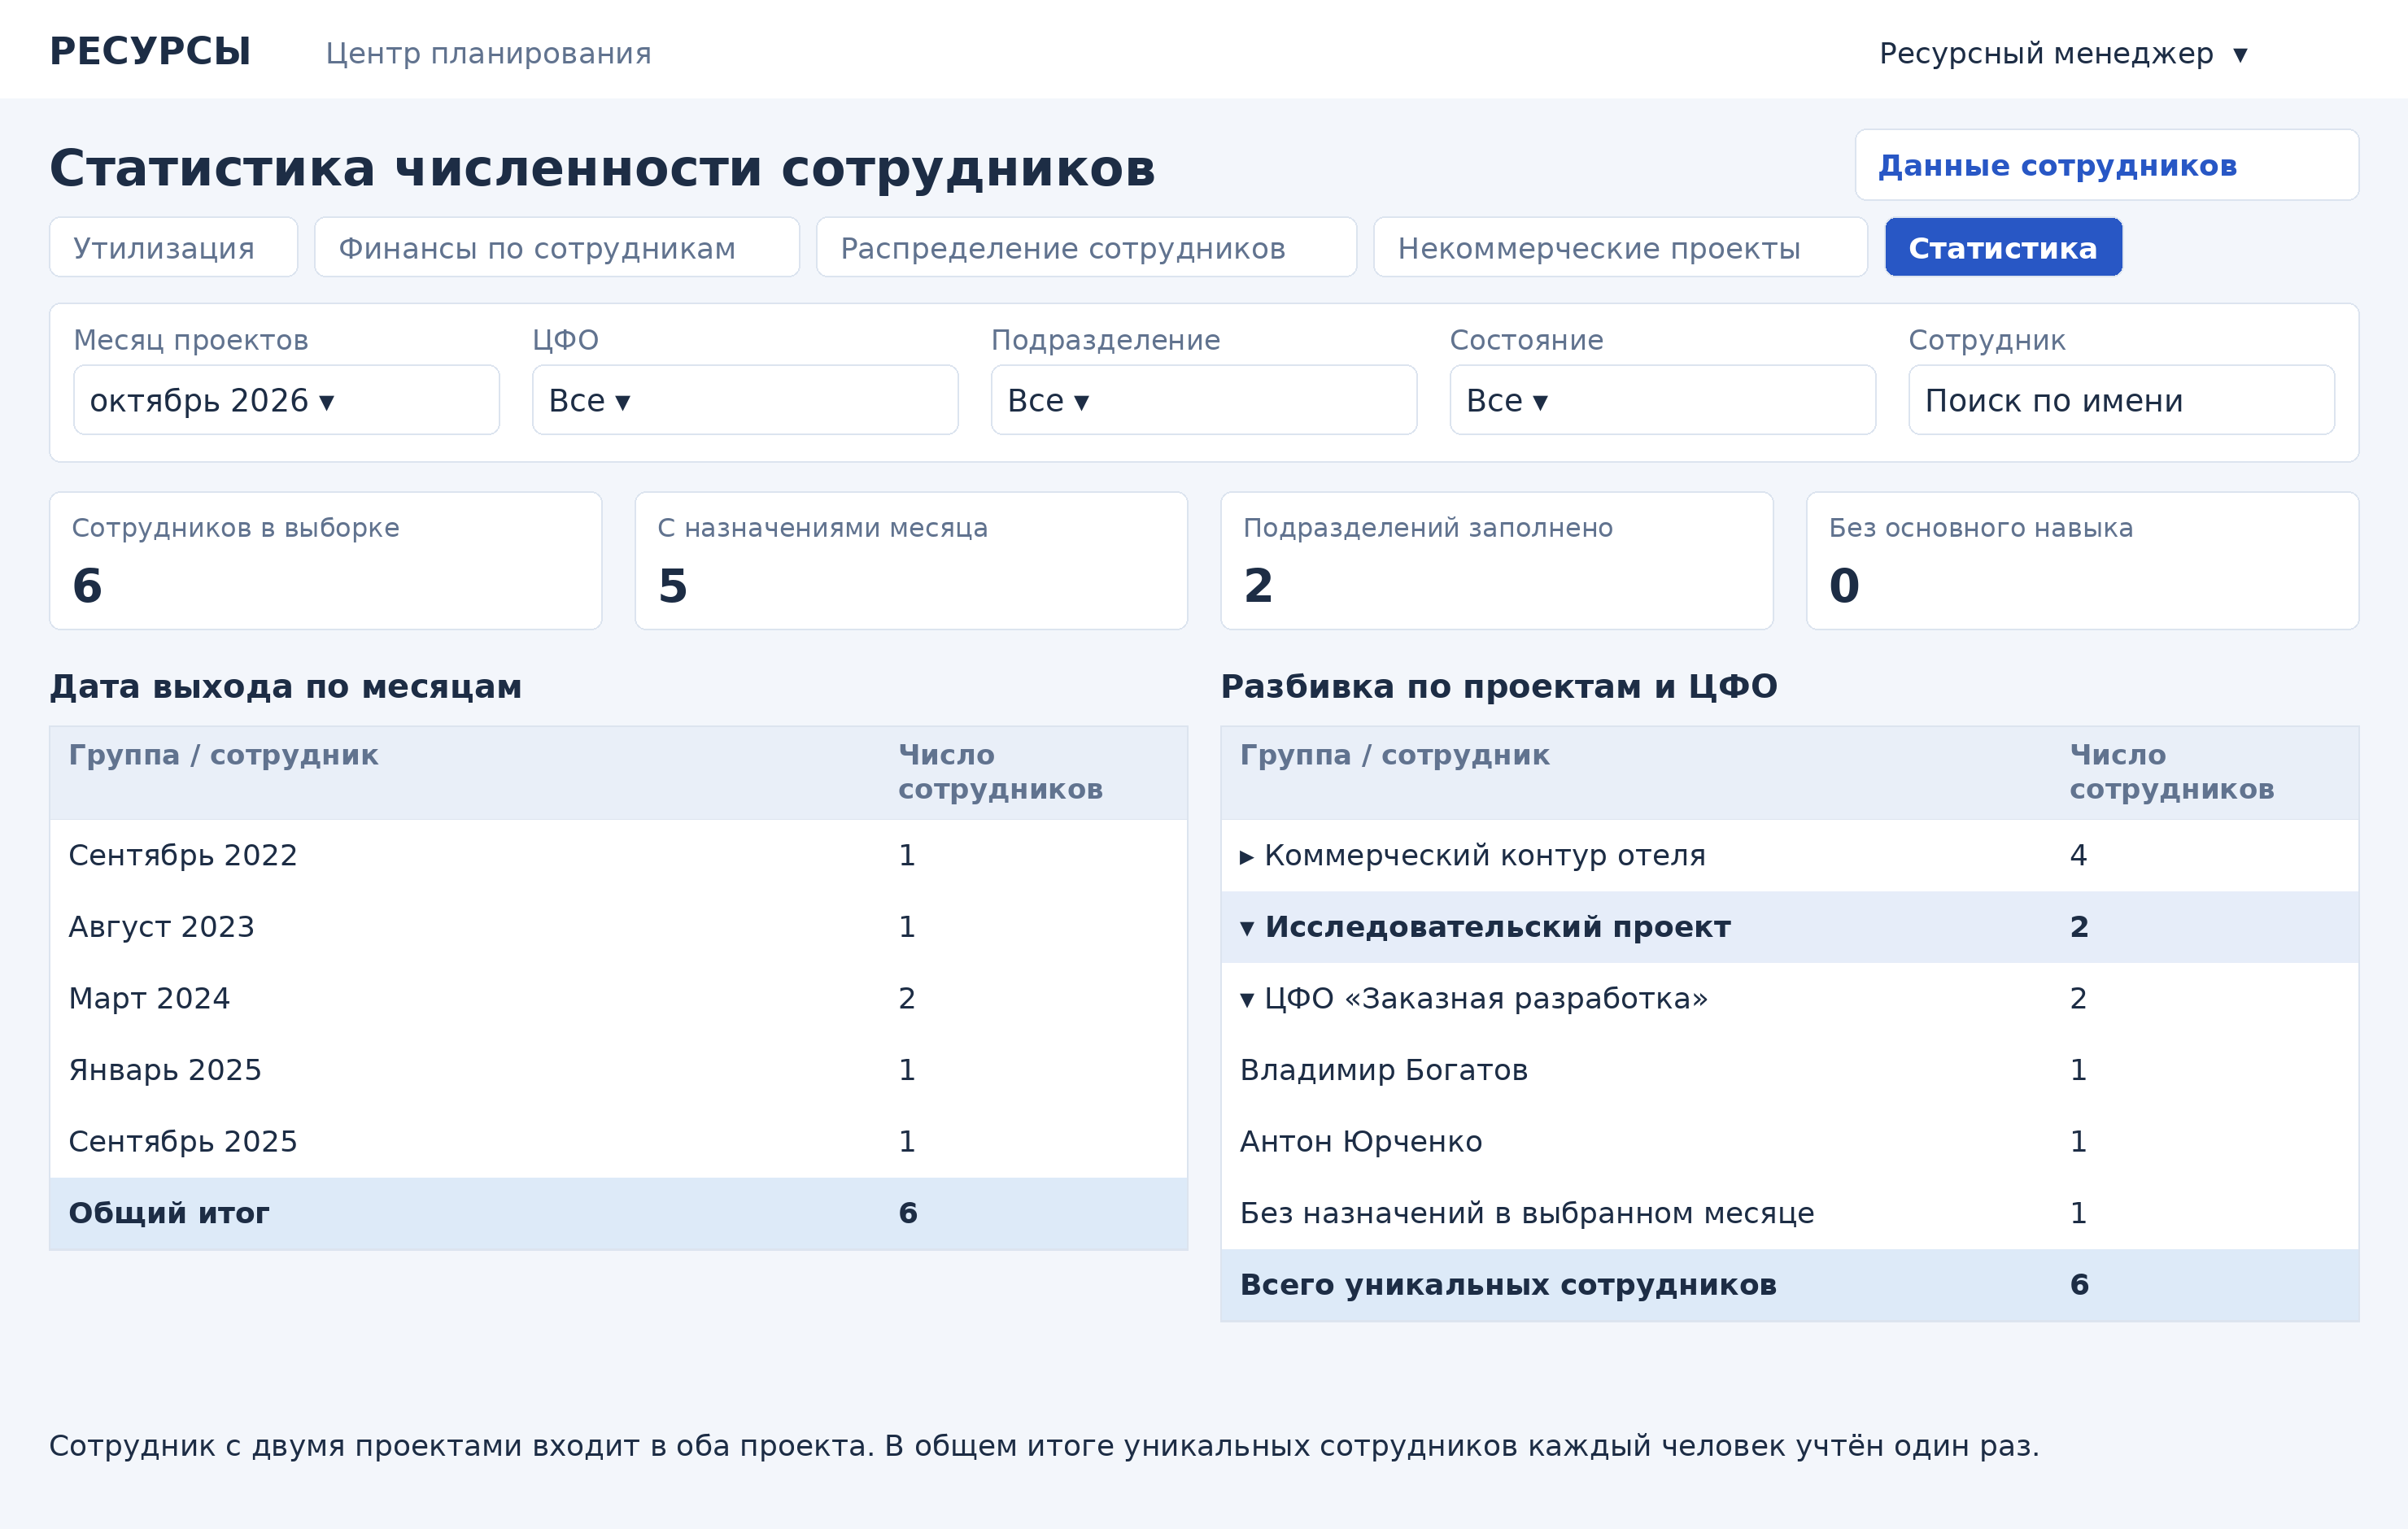Open the Подразделение filter dropdown

tap(1203, 400)
